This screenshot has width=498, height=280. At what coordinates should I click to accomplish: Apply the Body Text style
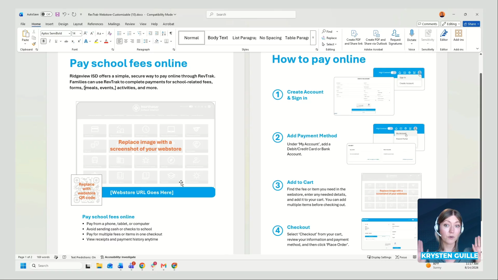click(218, 38)
